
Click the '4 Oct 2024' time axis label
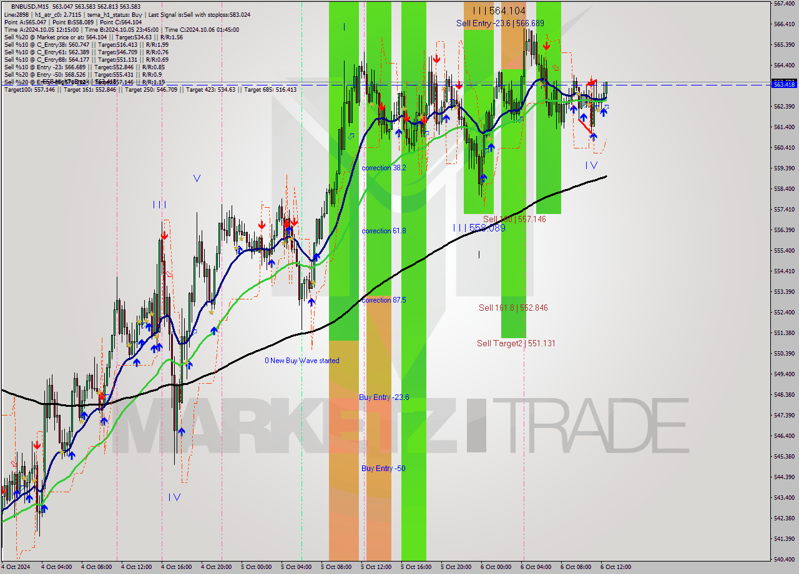point(15,567)
